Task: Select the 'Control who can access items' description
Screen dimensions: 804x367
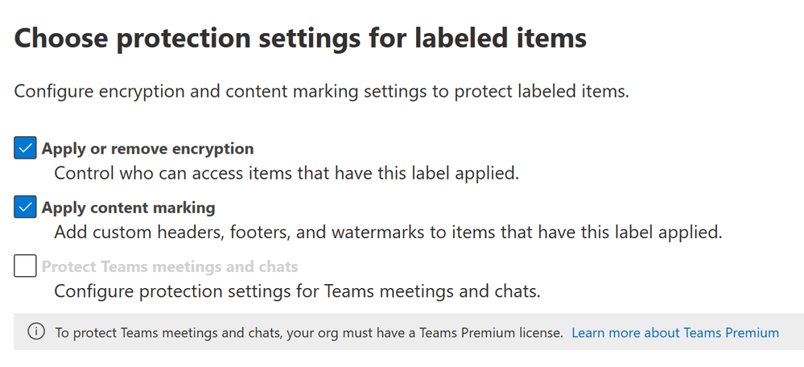Action: tap(287, 173)
